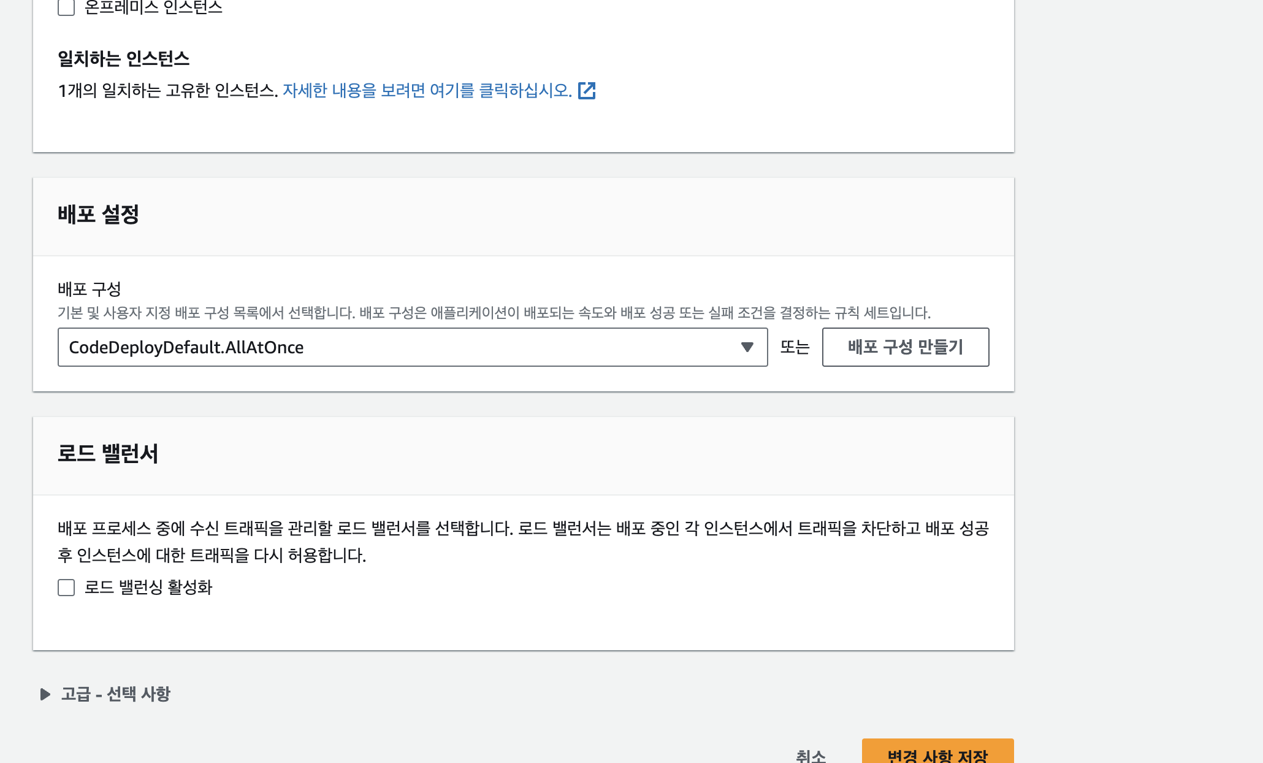Expand the 고급 - 선택 사항 section label

coord(115,694)
